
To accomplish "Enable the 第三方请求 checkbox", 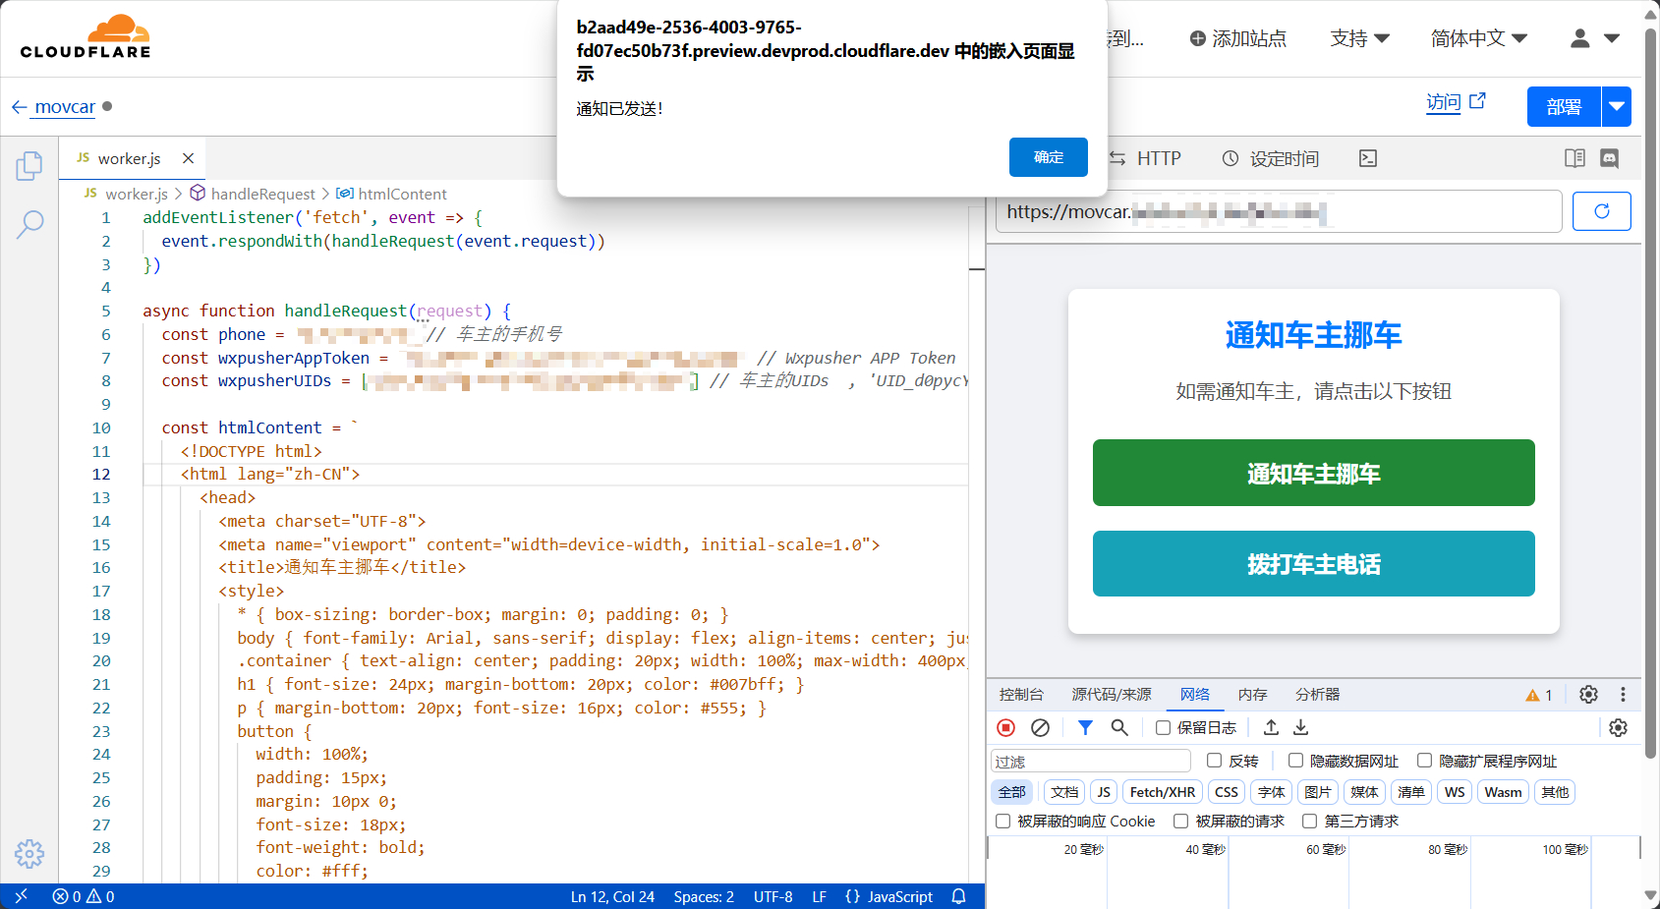I will click(1309, 822).
